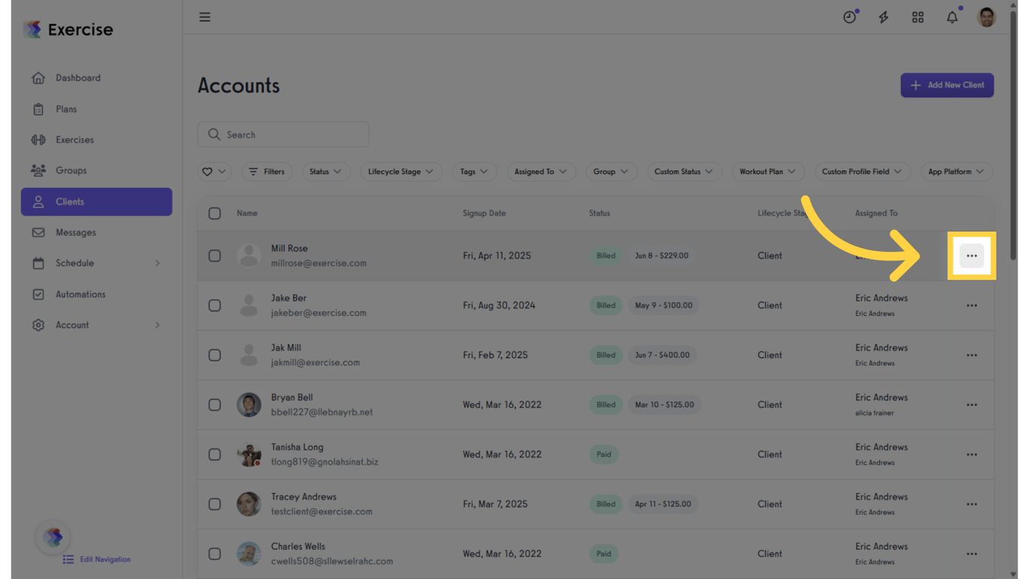Expand the Workout Plan filter
This screenshot has height=579, width=1029.
point(768,172)
